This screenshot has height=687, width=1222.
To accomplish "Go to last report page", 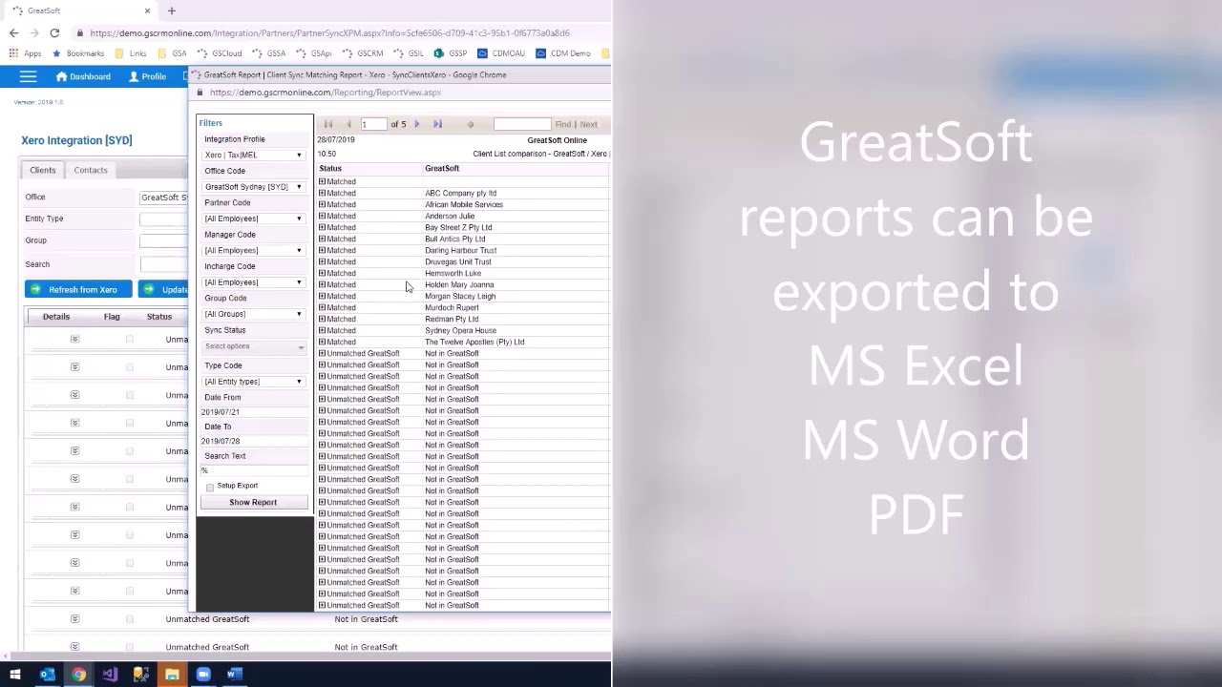I will click(437, 124).
